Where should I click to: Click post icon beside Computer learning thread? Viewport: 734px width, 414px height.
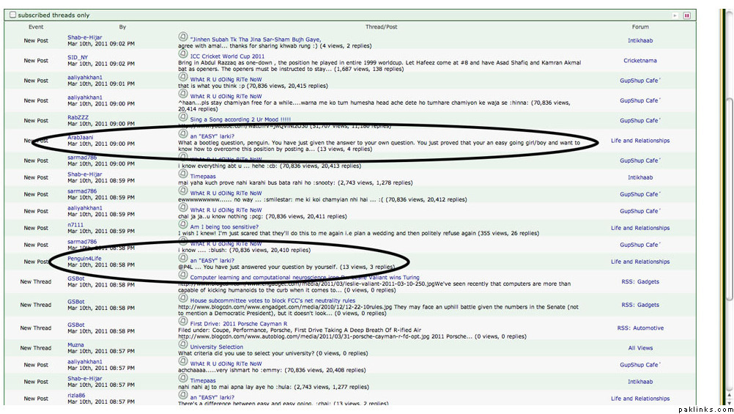tap(183, 276)
